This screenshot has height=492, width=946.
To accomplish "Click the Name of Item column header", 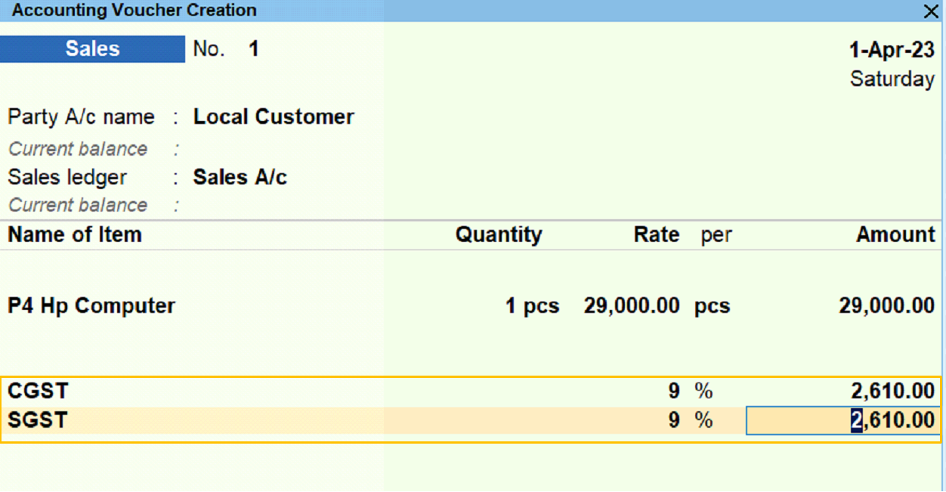I will click(x=75, y=235).
